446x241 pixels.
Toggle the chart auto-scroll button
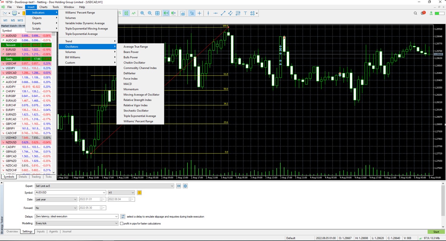166,13
